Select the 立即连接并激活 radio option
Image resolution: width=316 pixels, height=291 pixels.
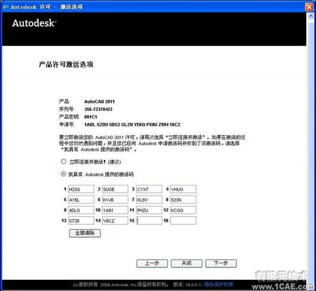click(64, 161)
